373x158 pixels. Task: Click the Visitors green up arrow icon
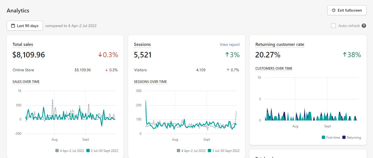228,70
